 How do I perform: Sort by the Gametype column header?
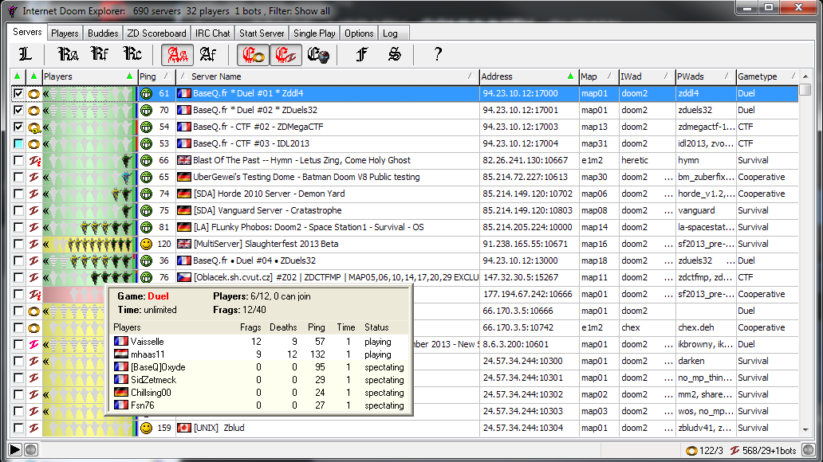tap(767, 76)
